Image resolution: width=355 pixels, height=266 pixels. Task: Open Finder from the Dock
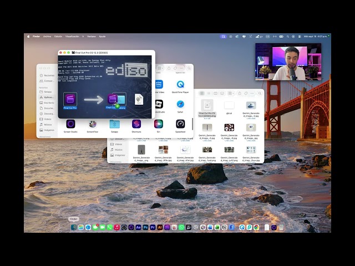[74, 227]
